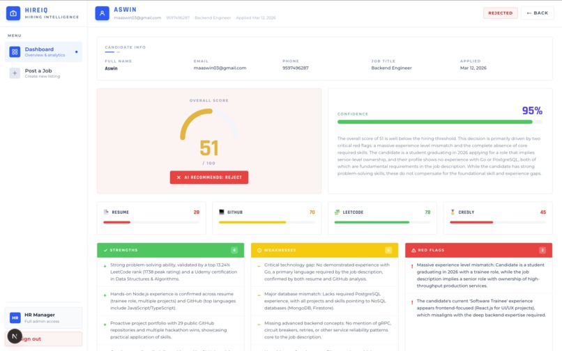
Task: Click the candidate avatar icon beside ASWIN
Action: click(x=102, y=13)
